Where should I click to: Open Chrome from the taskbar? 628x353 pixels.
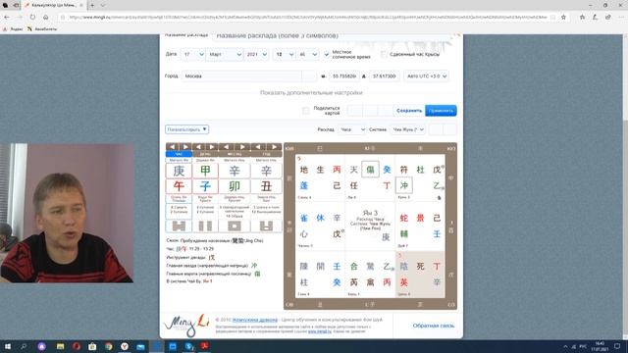(109, 346)
